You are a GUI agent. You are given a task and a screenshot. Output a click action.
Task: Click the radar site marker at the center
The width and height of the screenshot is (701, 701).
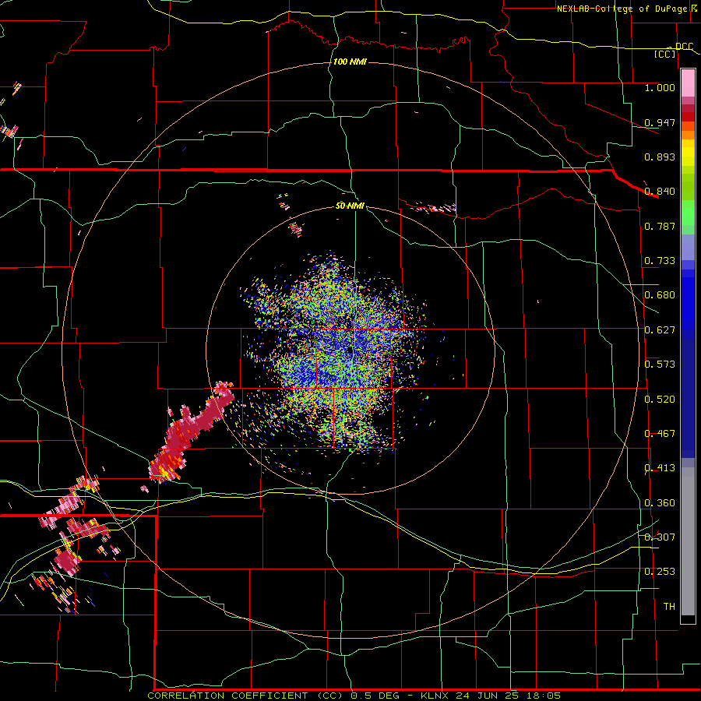pyautogui.click(x=350, y=351)
